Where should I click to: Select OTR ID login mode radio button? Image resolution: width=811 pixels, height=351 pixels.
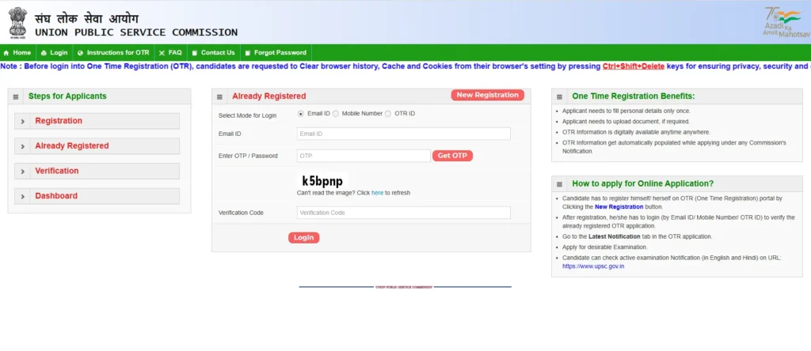coord(387,114)
